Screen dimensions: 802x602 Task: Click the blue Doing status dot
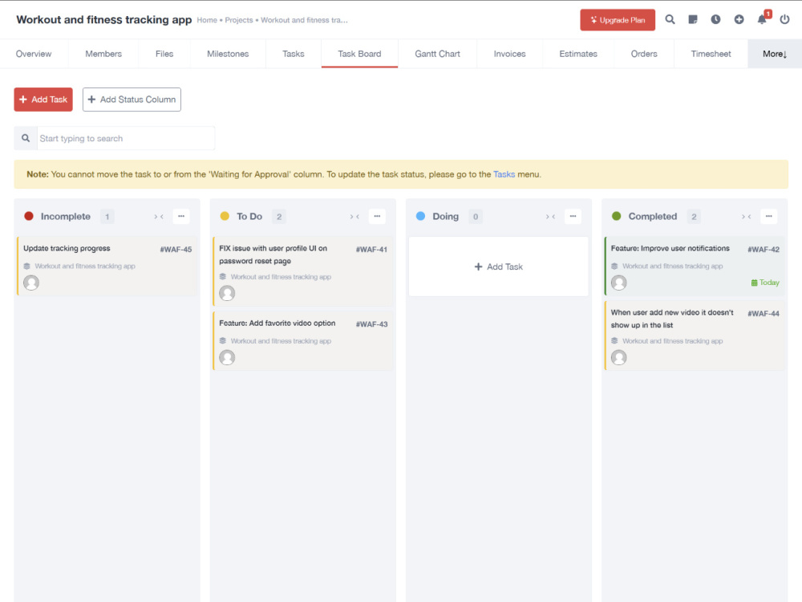coord(420,216)
